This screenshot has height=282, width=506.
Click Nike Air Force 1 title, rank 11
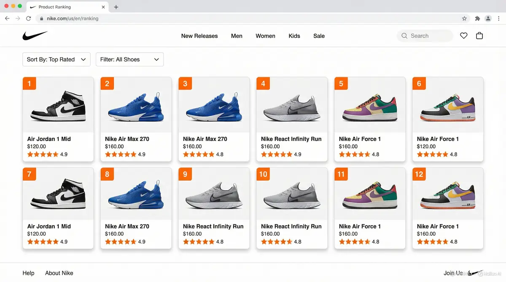pyautogui.click(x=360, y=226)
